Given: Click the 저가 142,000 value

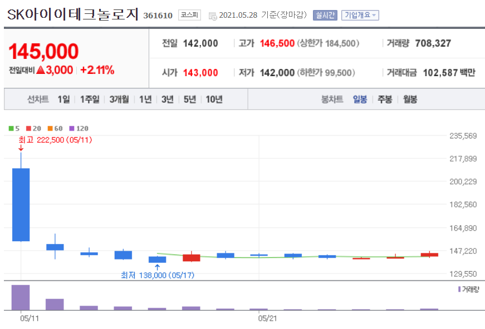Looking at the screenshot, I should coord(277,73).
